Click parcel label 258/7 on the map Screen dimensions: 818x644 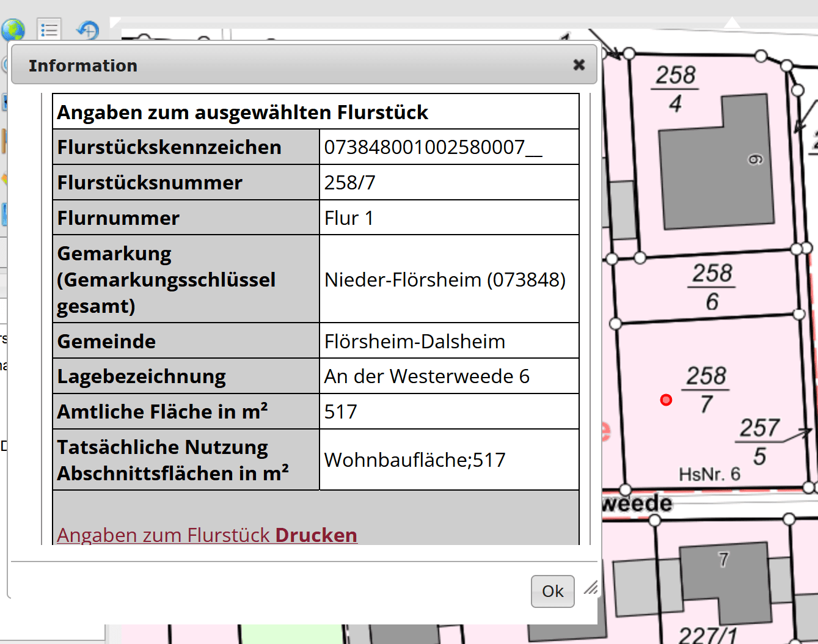pyautogui.click(x=706, y=390)
